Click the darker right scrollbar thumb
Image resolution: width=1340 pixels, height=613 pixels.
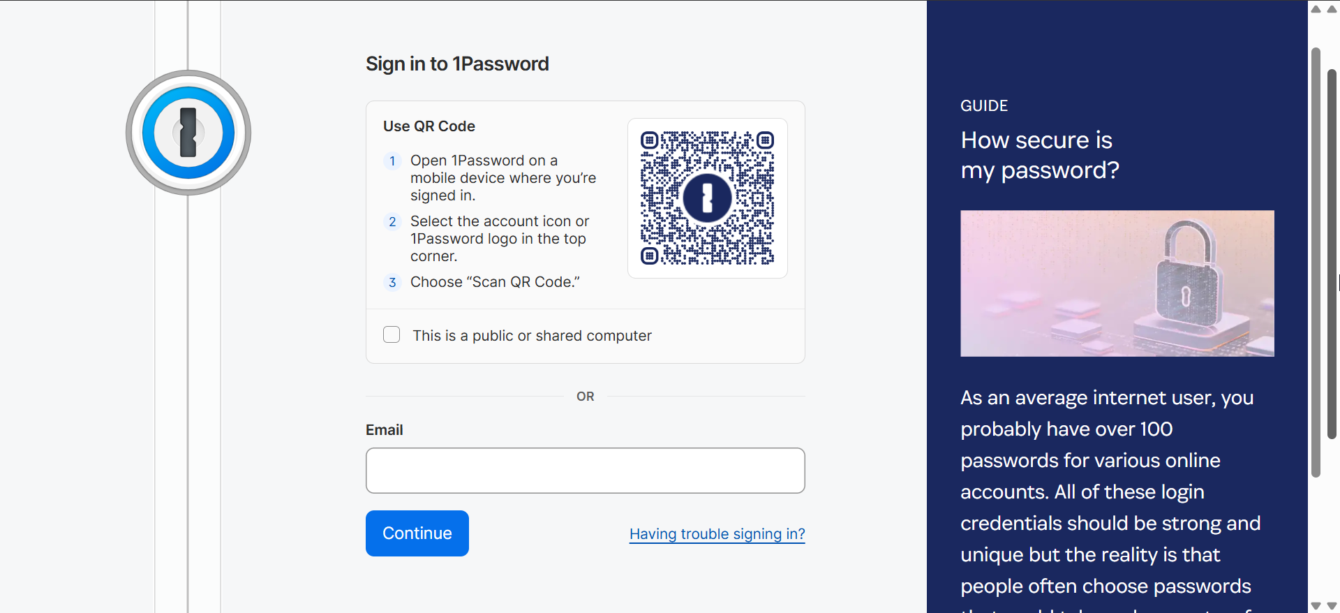[x=1332, y=255]
